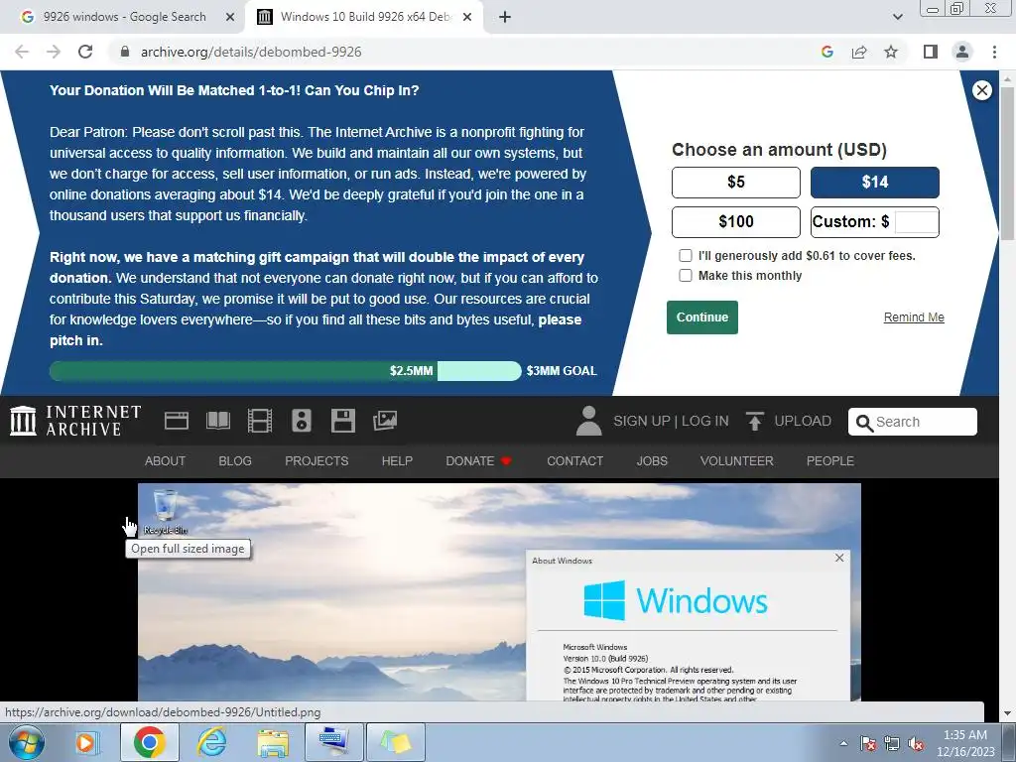Toggle Chrome side panel icon
The image size is (1016, 762).
click(931, 52)
